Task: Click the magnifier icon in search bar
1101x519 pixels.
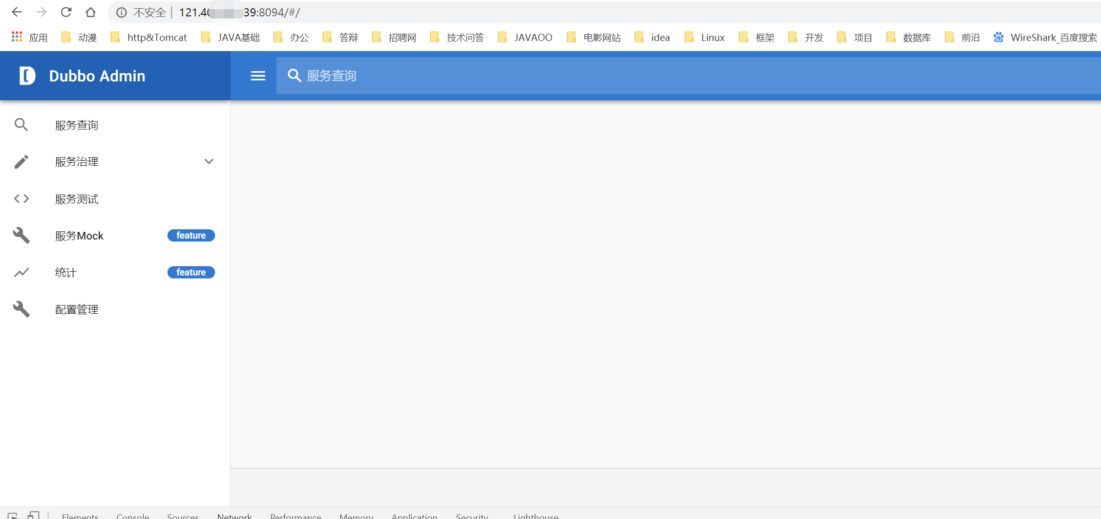Action: (x=294, y=76)
